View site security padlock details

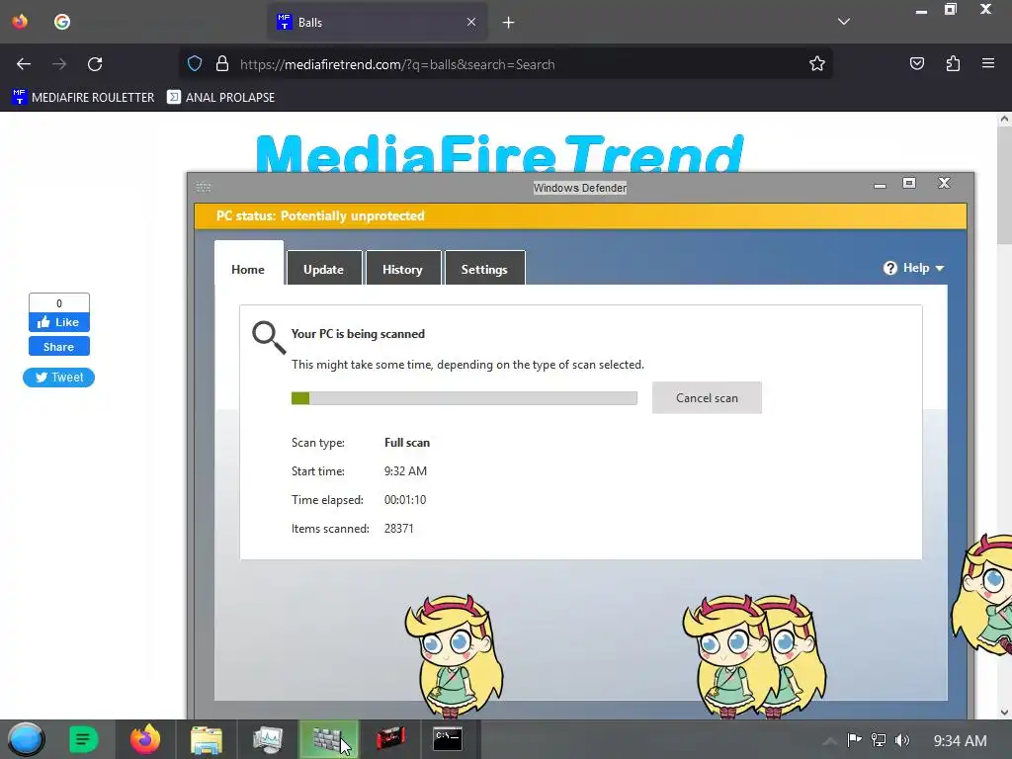222,64
